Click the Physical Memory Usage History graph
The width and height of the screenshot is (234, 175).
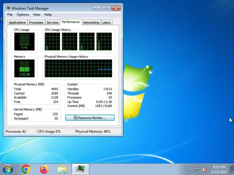78,69
